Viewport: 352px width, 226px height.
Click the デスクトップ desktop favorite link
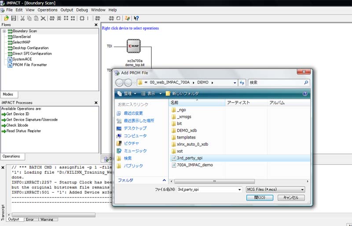tap(135, 128)
